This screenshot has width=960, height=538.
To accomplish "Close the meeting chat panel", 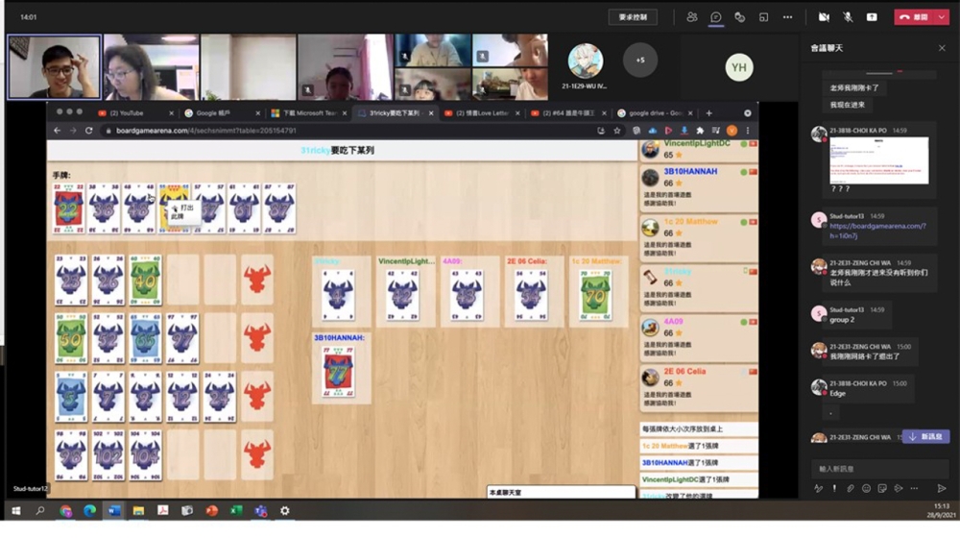I will 942,48.
